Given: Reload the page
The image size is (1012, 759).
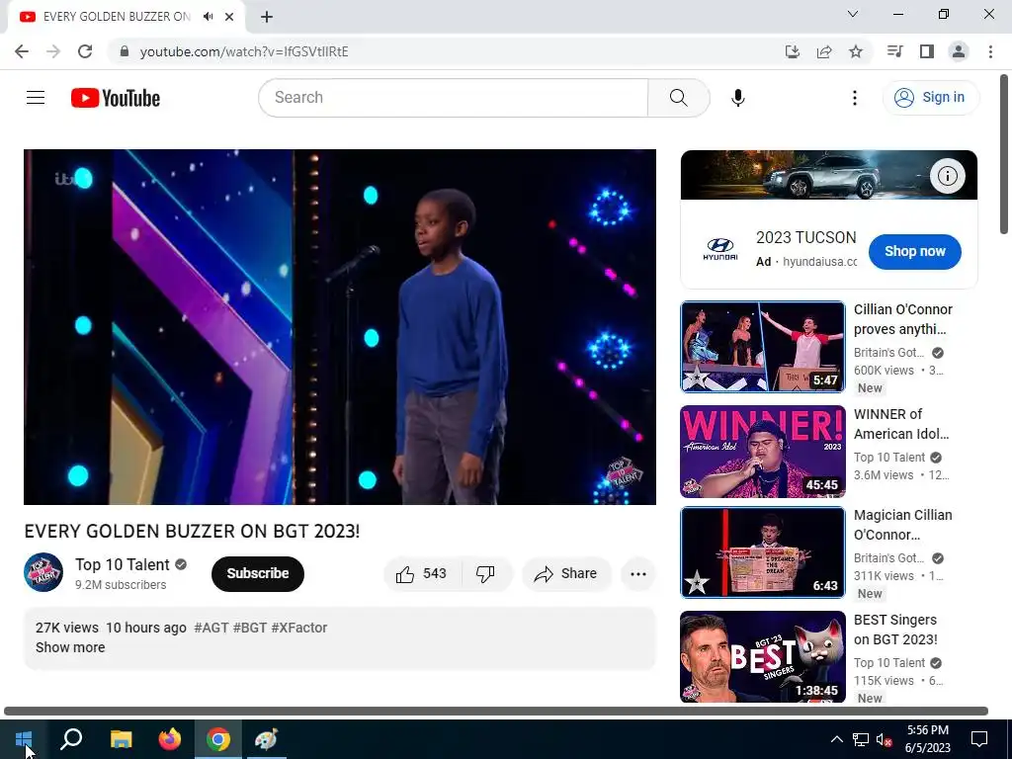Looking at the screenshot, I should coord(85,51).
